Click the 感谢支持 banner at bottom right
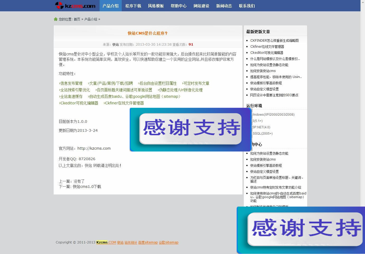The image size is (365, 254). coord(301,230)
